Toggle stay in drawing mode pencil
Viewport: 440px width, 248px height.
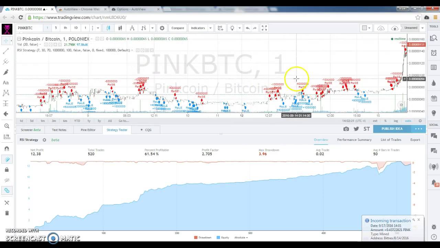[x=7, y=159]
